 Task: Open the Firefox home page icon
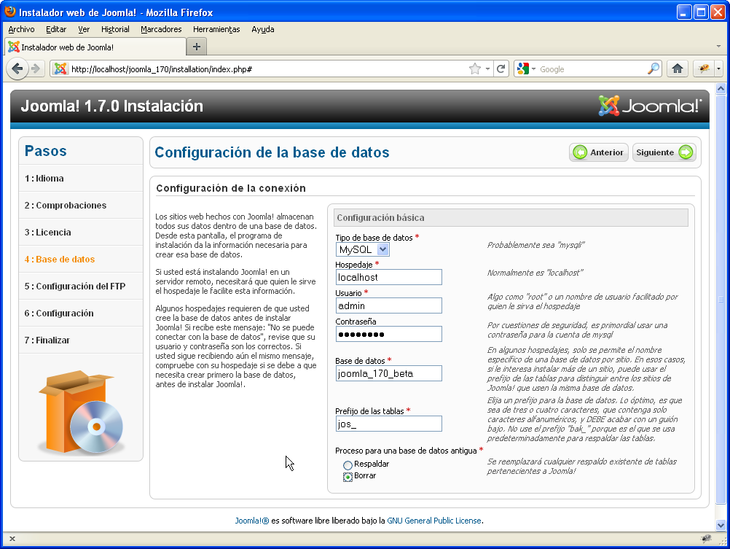point(678,69)
